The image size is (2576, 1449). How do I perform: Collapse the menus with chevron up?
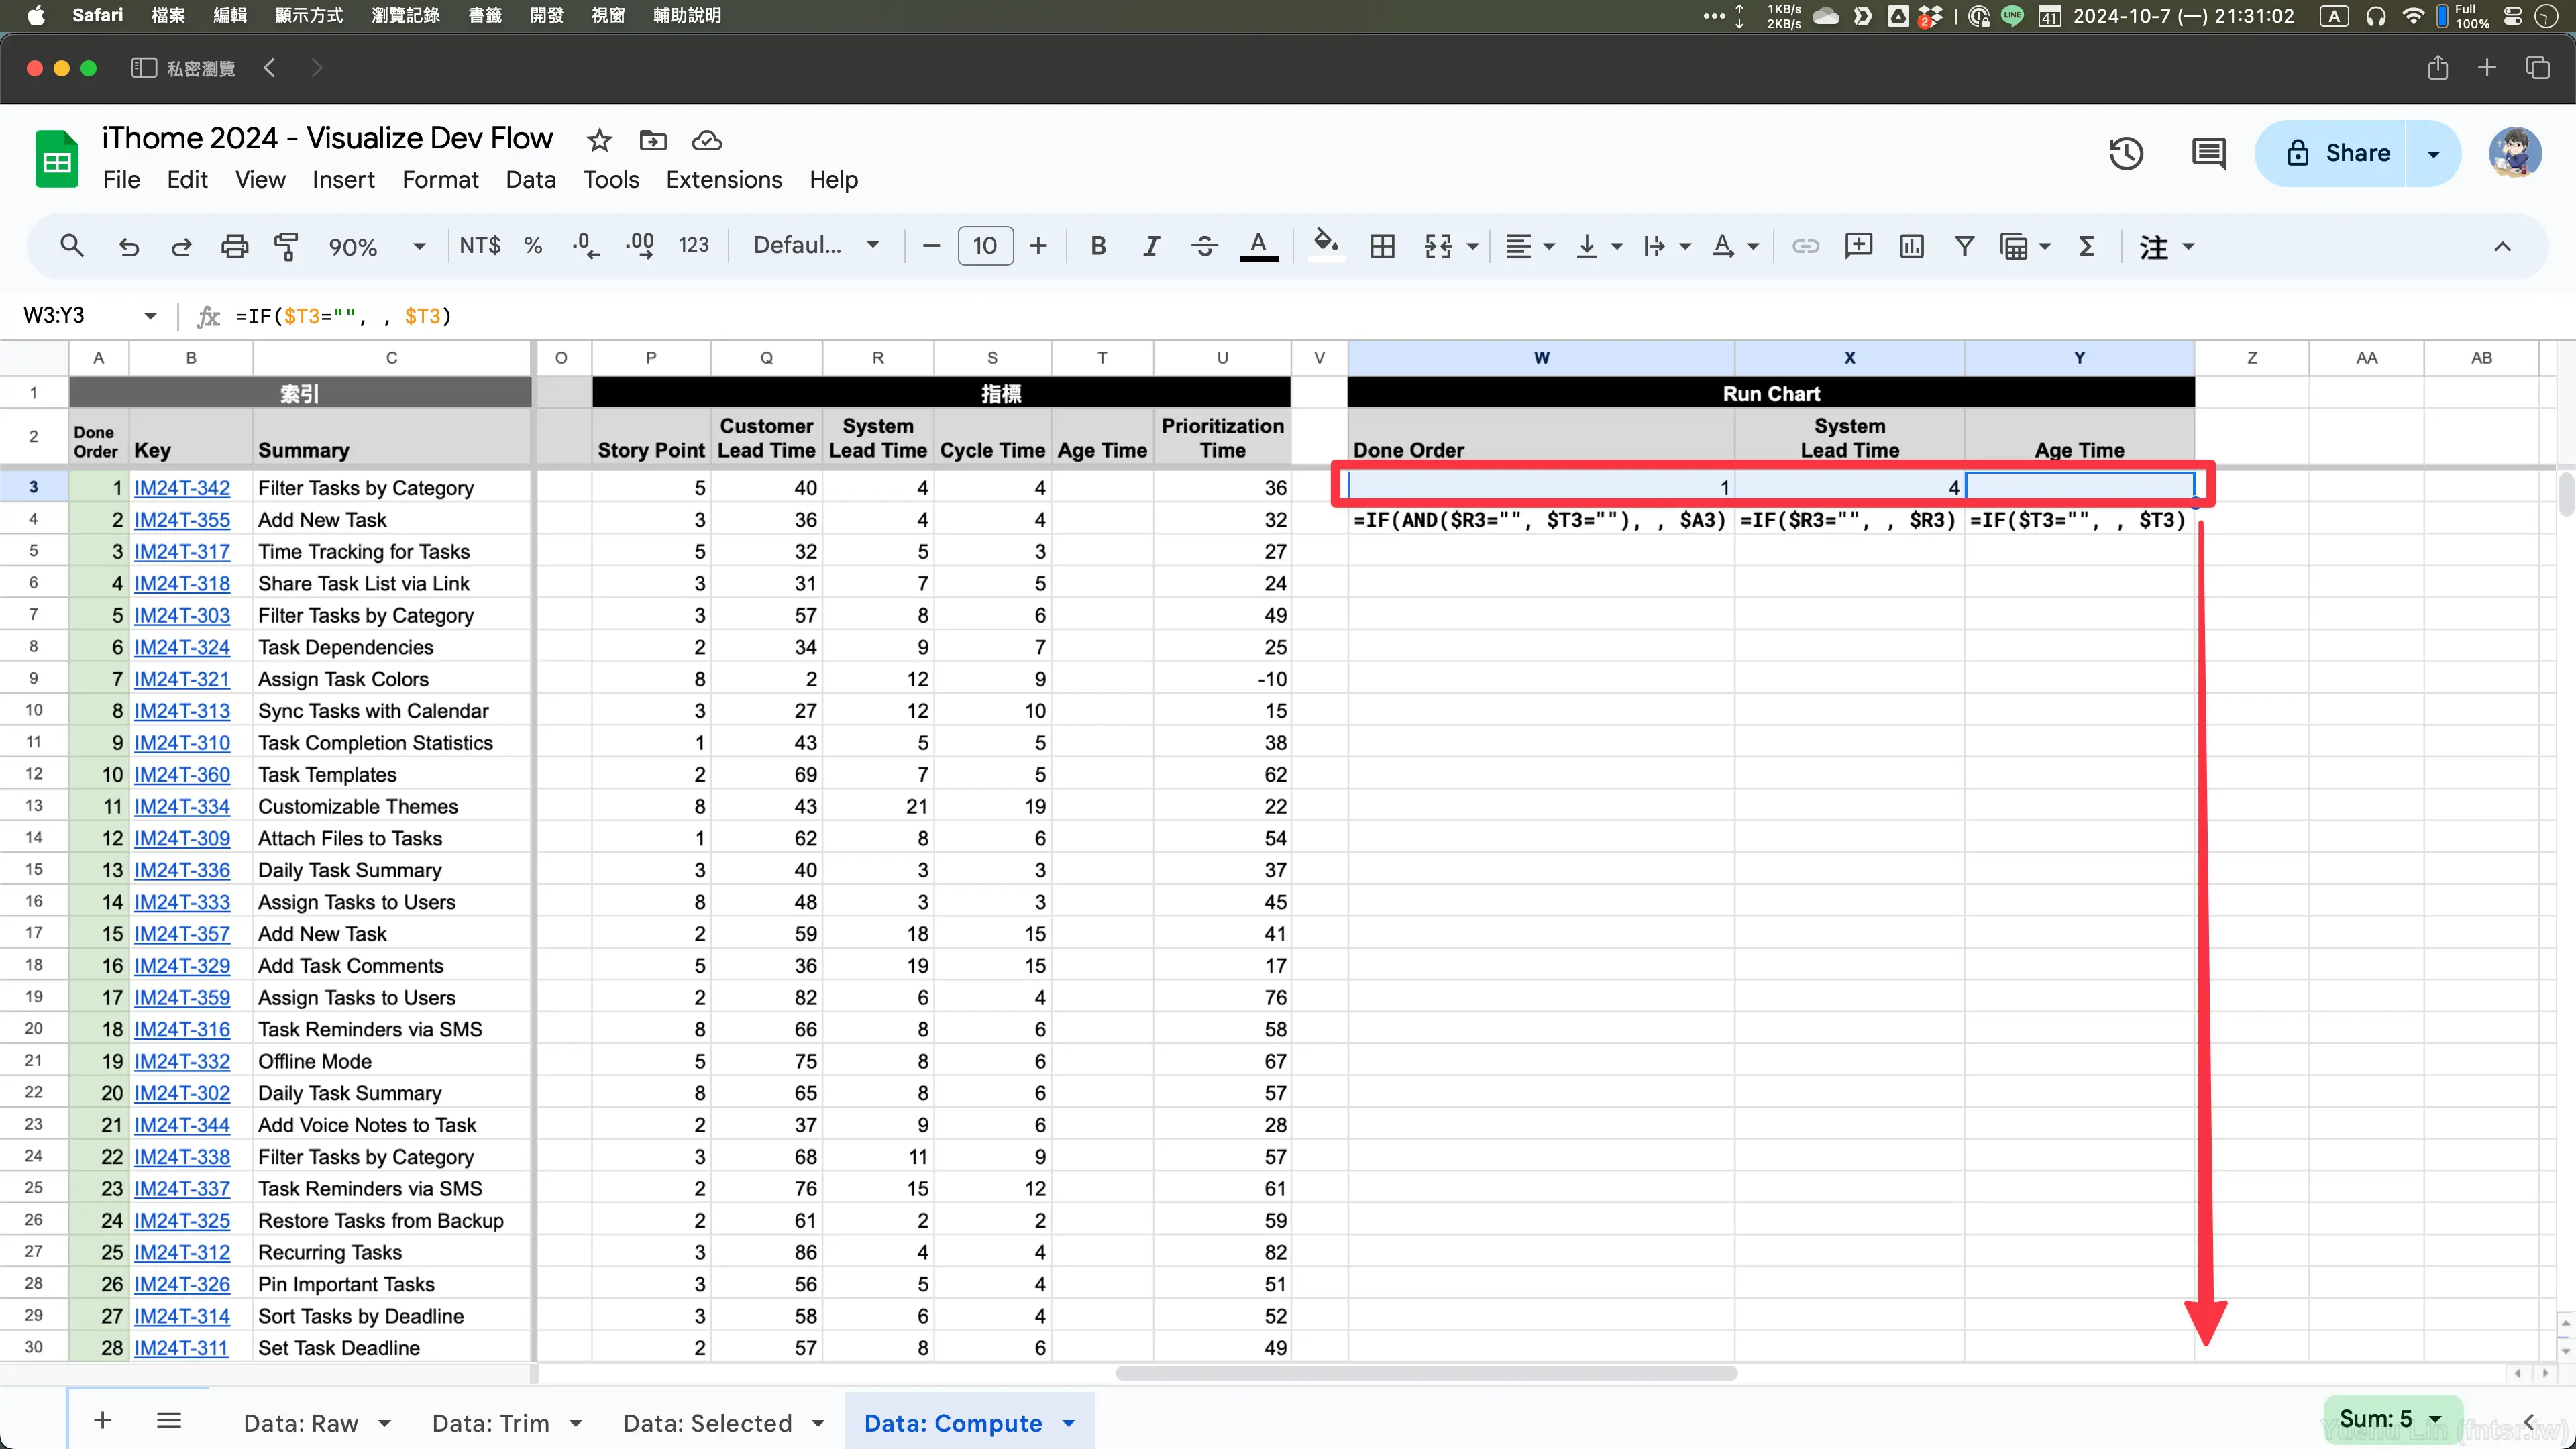click(x=2502, y=246)
